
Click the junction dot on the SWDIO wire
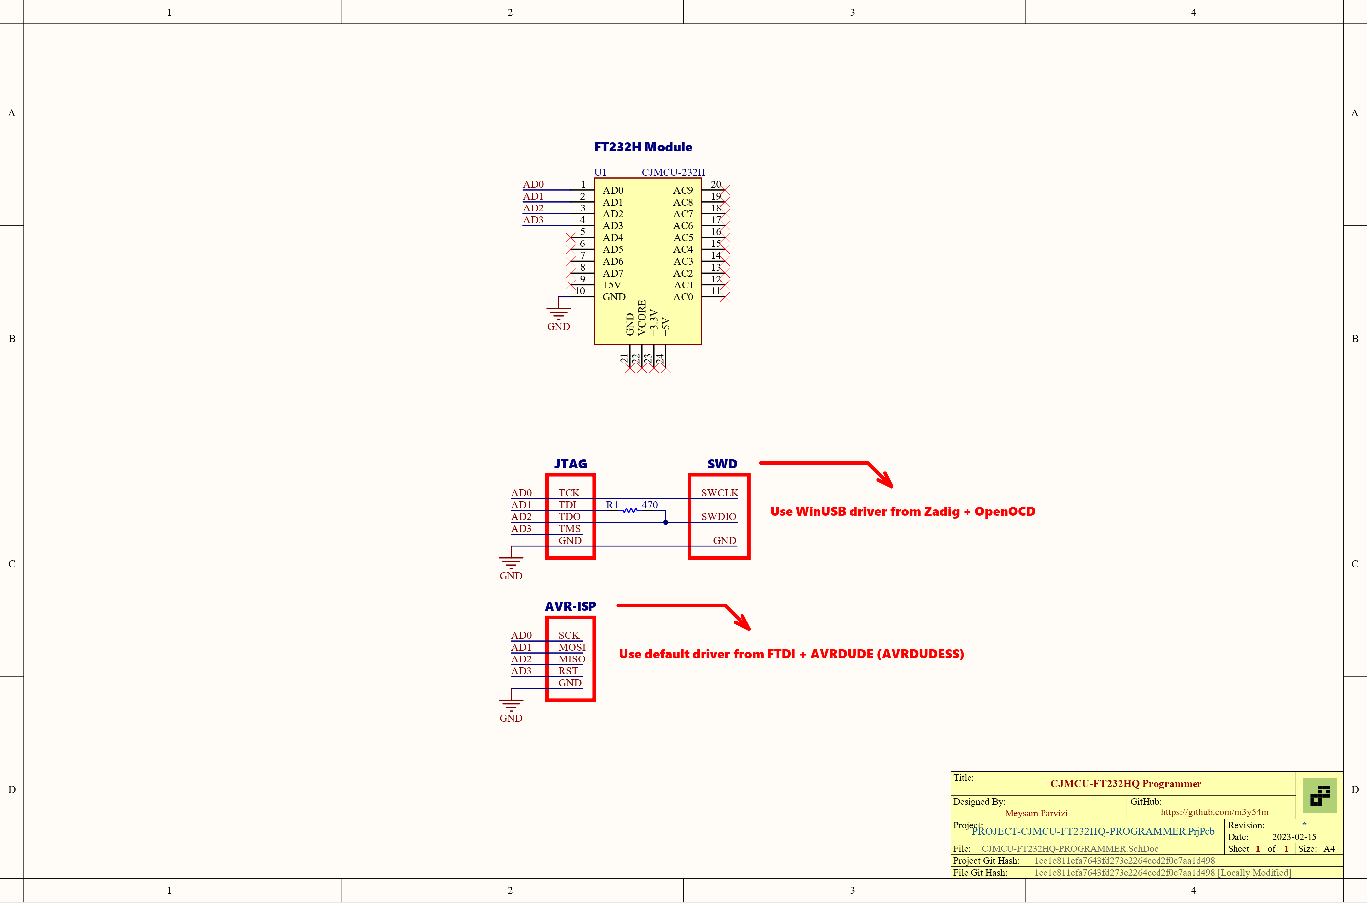[x=665, y=522]
